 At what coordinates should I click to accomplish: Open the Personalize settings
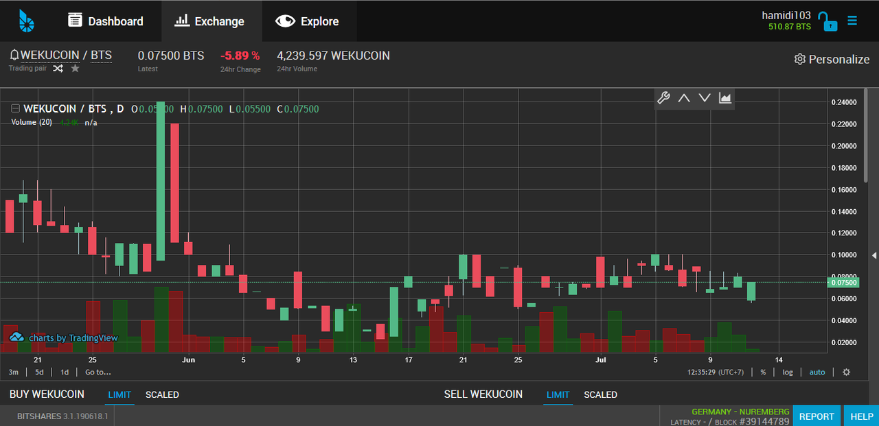832,59
